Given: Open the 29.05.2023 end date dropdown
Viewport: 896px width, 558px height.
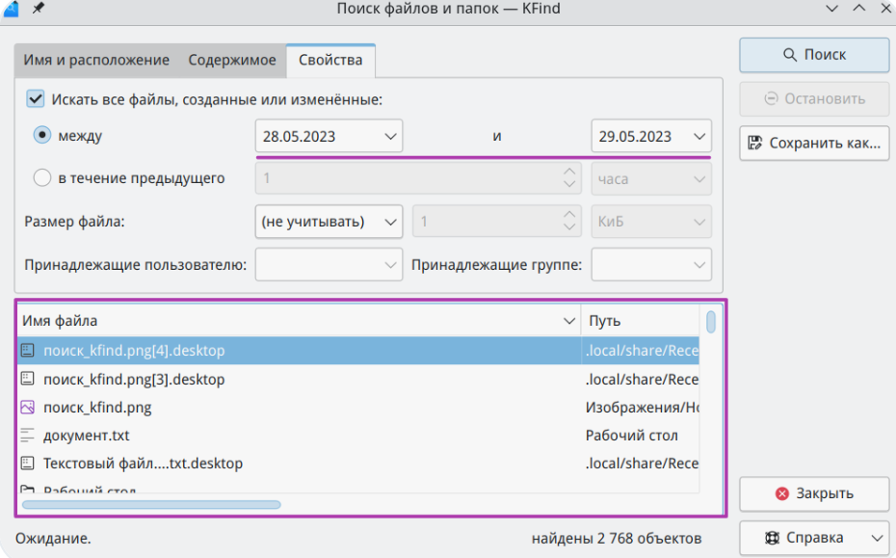Looking at the screenshot, I should tap(650, 136).
